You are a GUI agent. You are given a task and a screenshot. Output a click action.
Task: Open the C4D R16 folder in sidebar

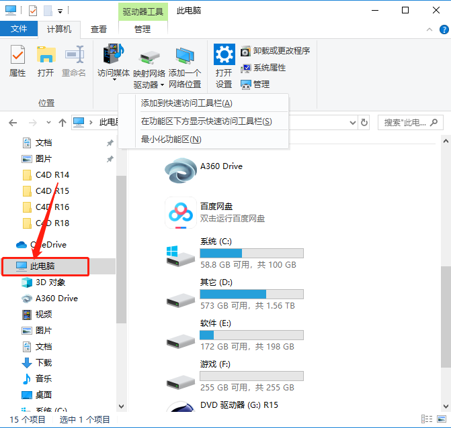pyautogui.click(x=52, y=207)
